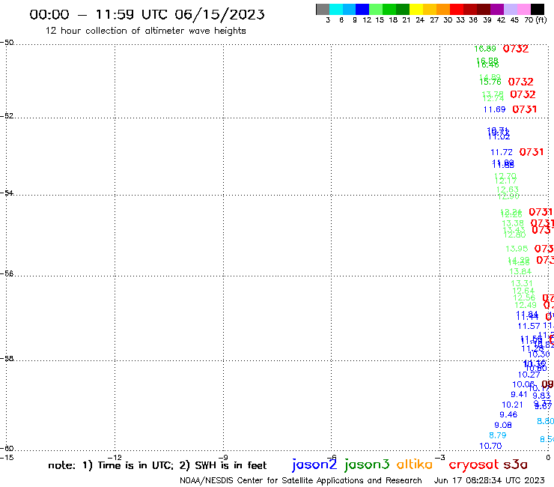
Task: Click the green value 13.95
Action: pyautogui.click(x=517, y=249)
